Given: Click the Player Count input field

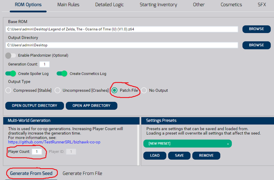Looking at the screenshot, I should click(37, 152).
